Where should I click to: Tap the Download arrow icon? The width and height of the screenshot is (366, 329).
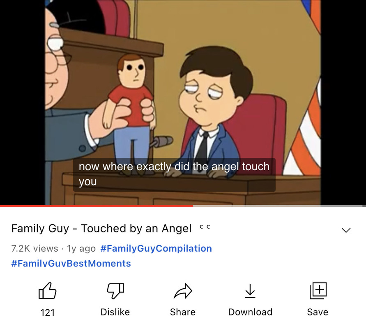coord(250,291)
